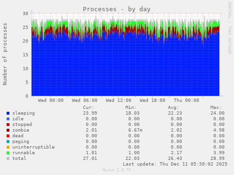
Task: Click the 'Min:' column header
Action: (x=131, y=108)
